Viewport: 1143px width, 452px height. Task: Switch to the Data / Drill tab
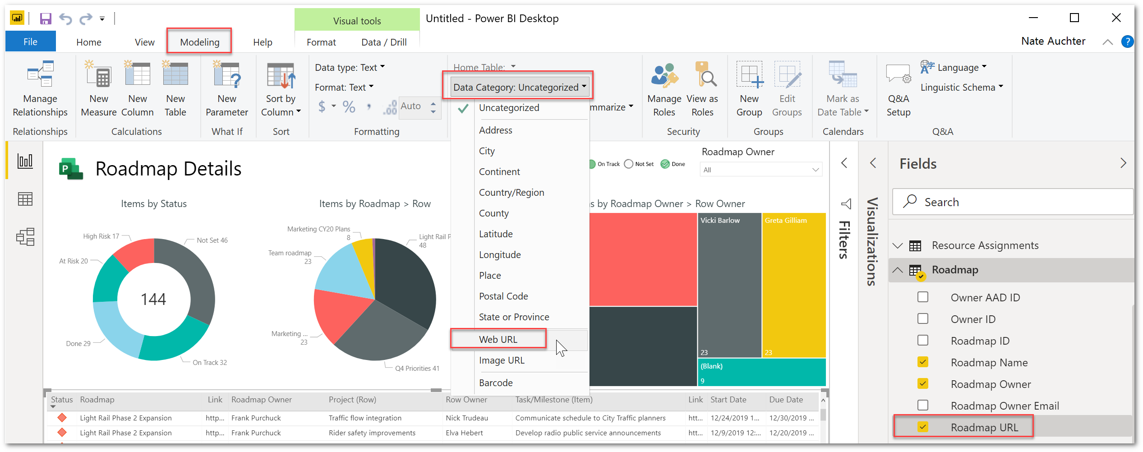coord(384,42)
